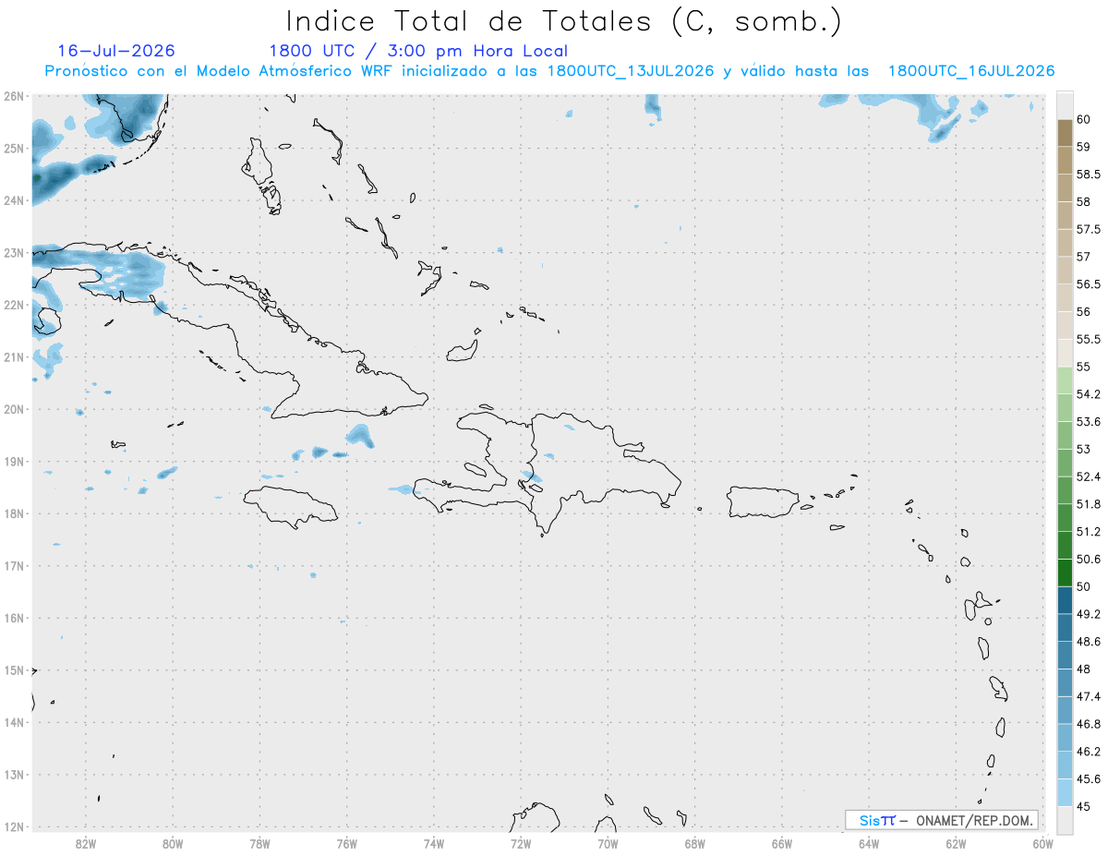
Task: Click the date "16-Jul-2026"
Action: coord(116,51)
